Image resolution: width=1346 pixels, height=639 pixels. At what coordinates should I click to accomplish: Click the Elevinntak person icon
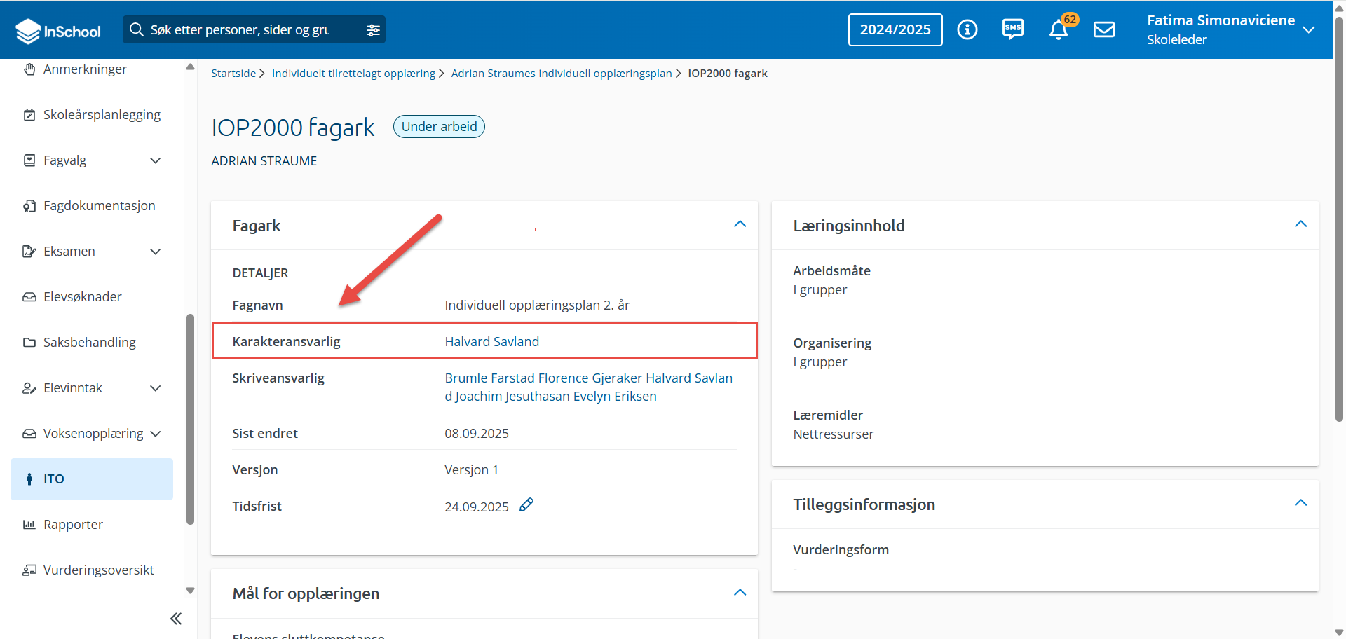click(29, 387)
